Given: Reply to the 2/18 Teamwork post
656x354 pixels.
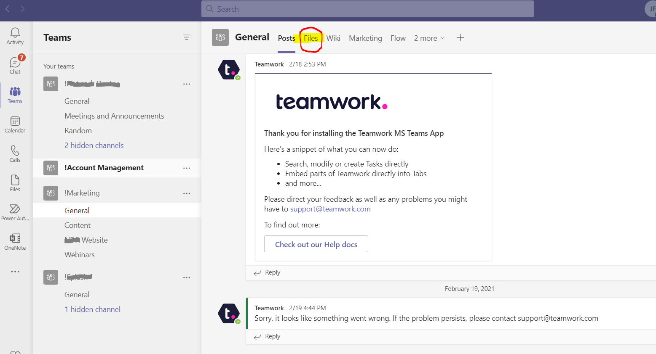Looking at the screenshot, I should pyautogui.click(x=267, y=272).
